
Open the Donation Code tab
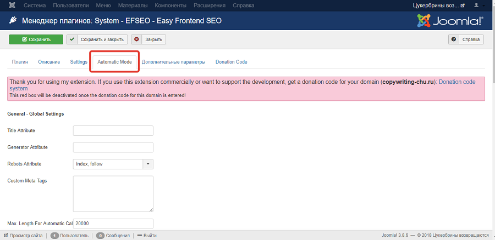click(x=231, y=62)
